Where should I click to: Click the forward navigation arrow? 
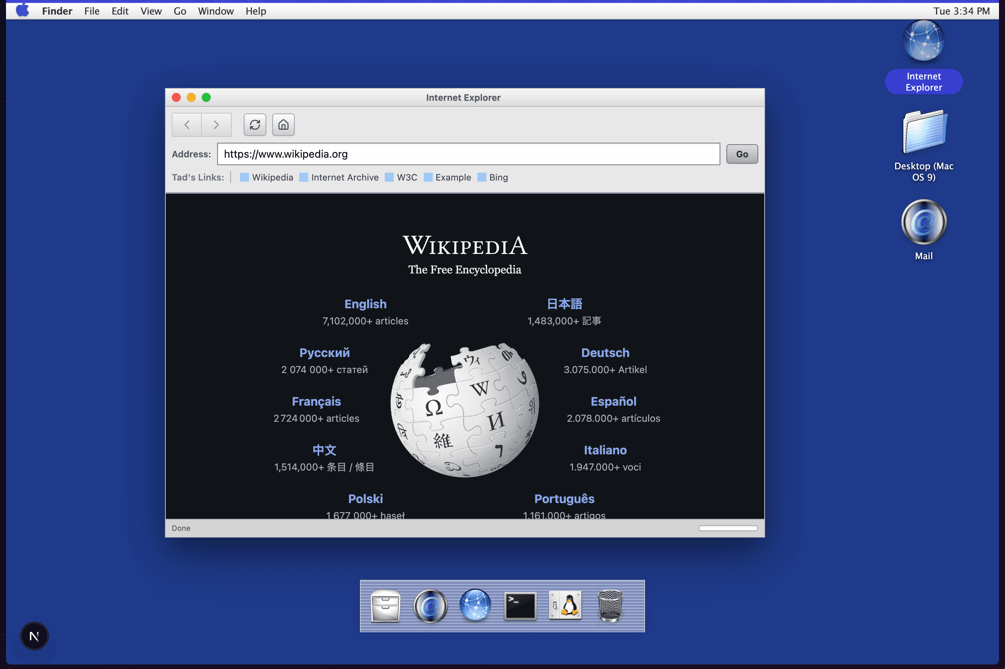216,124
